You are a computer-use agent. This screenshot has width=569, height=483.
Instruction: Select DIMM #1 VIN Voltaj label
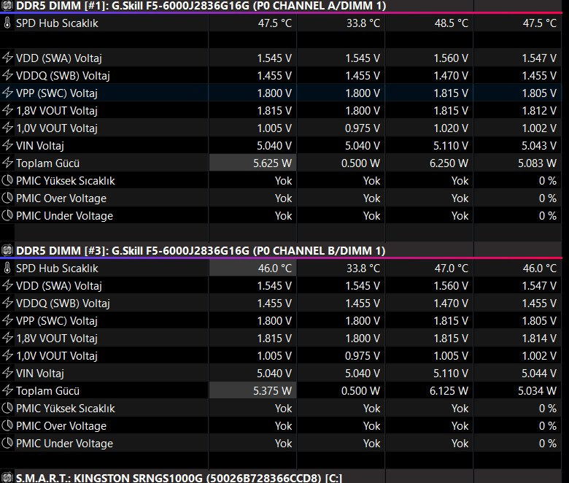(x=40, y=146)
